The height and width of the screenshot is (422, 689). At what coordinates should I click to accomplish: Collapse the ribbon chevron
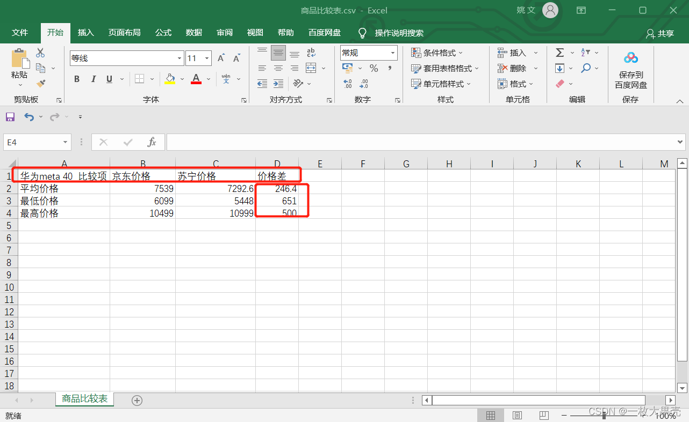coord(680,101)
